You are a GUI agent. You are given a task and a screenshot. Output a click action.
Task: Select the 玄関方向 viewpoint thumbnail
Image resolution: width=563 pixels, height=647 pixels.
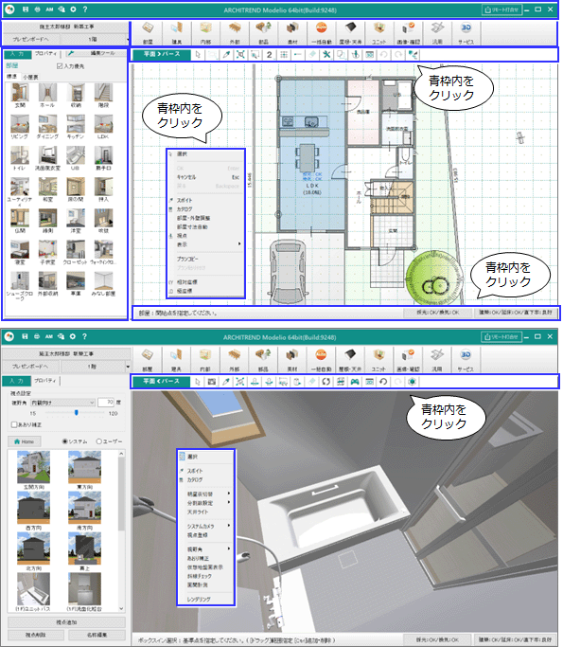[x=33, y=470]
